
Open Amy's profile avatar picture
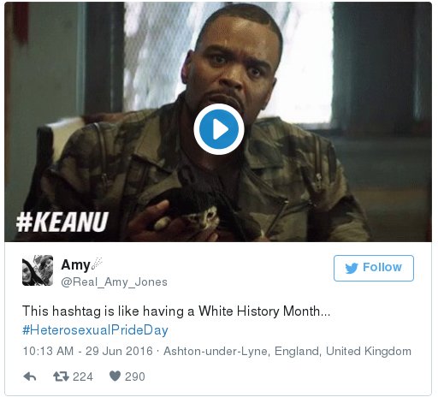[x=38, y=270]
